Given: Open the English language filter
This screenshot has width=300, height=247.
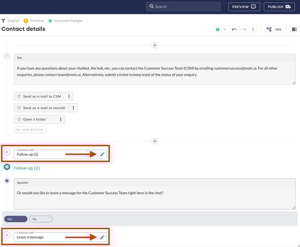Looking at the screenshot, I should click(10, 21).
